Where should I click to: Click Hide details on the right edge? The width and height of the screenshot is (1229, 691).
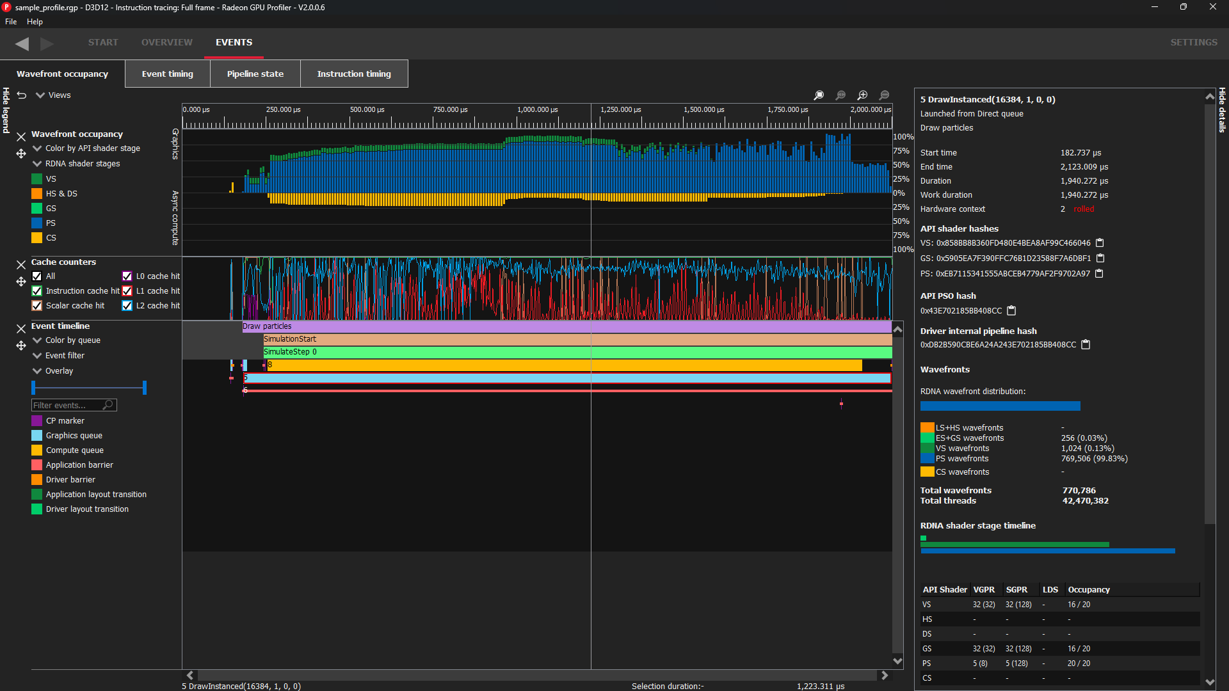coord(1221,115)
